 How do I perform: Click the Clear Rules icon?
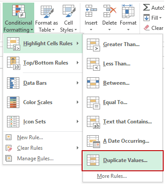(x=9, y=148)
